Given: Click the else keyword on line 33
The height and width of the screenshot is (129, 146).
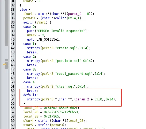Looking at the screenshot, I should pyautogui.click(x=23, y=10).
